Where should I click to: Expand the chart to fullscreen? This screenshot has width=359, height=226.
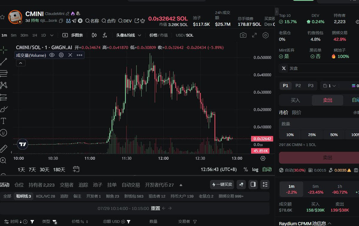coord(254,35)
